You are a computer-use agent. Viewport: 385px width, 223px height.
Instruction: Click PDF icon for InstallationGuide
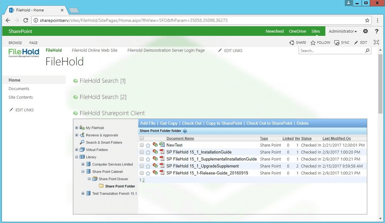(x=162, y=152)
